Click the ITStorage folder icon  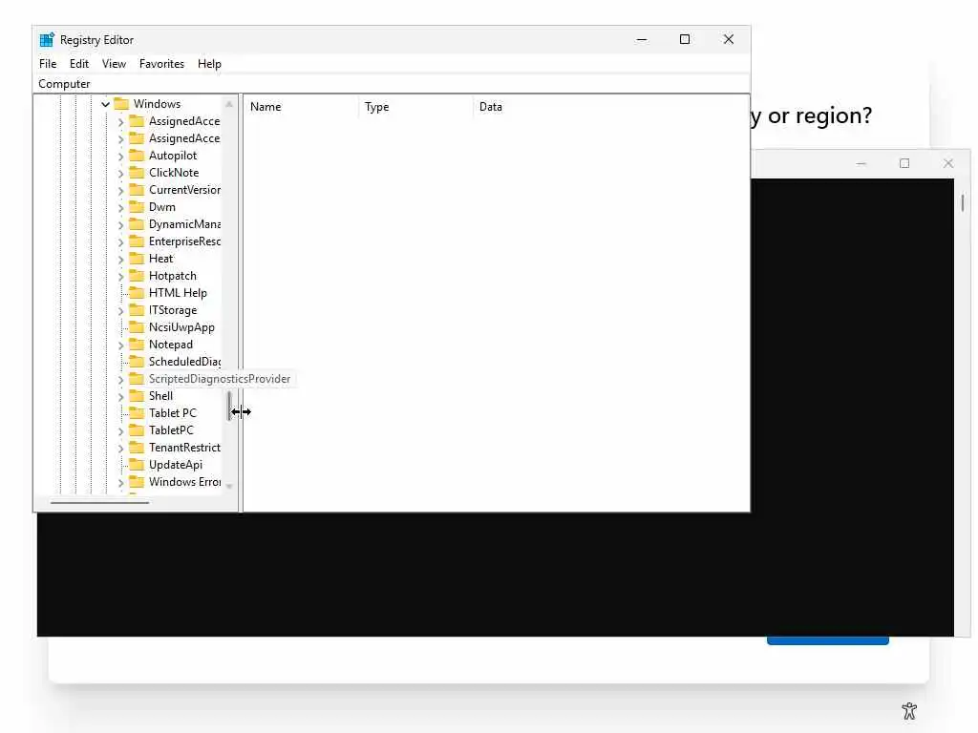pos(136,310)
